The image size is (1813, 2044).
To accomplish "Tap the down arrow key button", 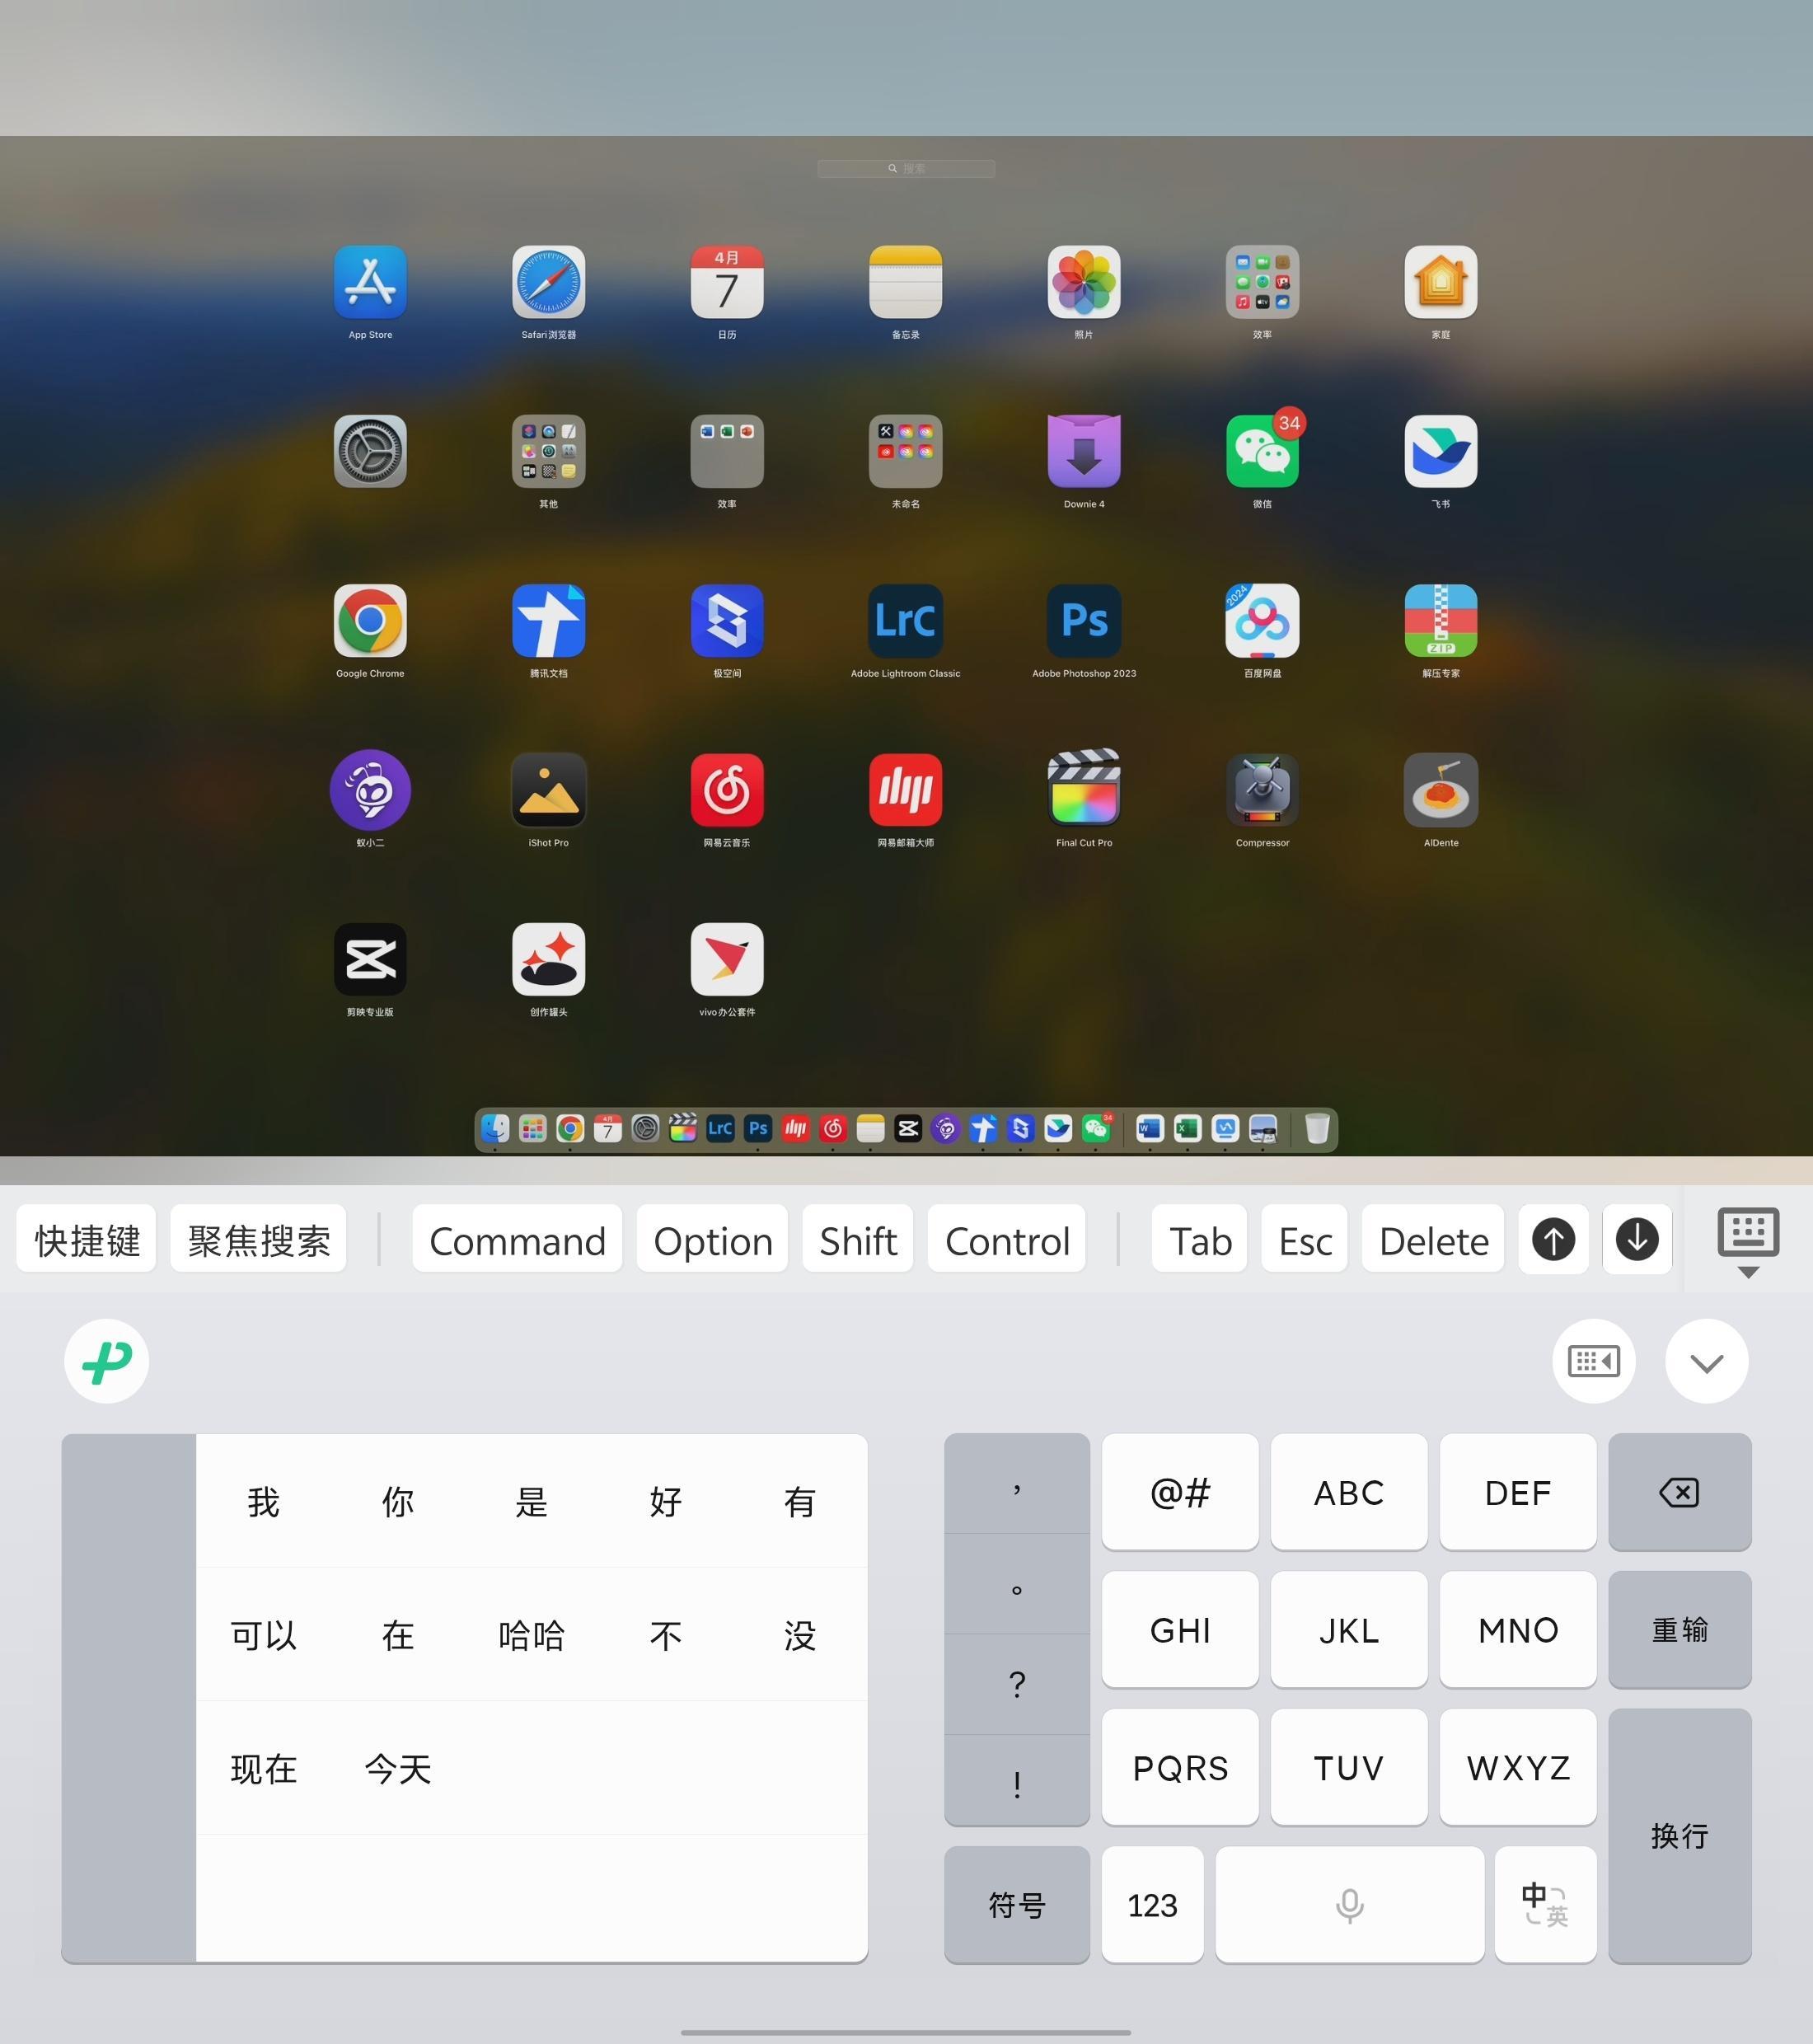I will coord(1637,1239).
